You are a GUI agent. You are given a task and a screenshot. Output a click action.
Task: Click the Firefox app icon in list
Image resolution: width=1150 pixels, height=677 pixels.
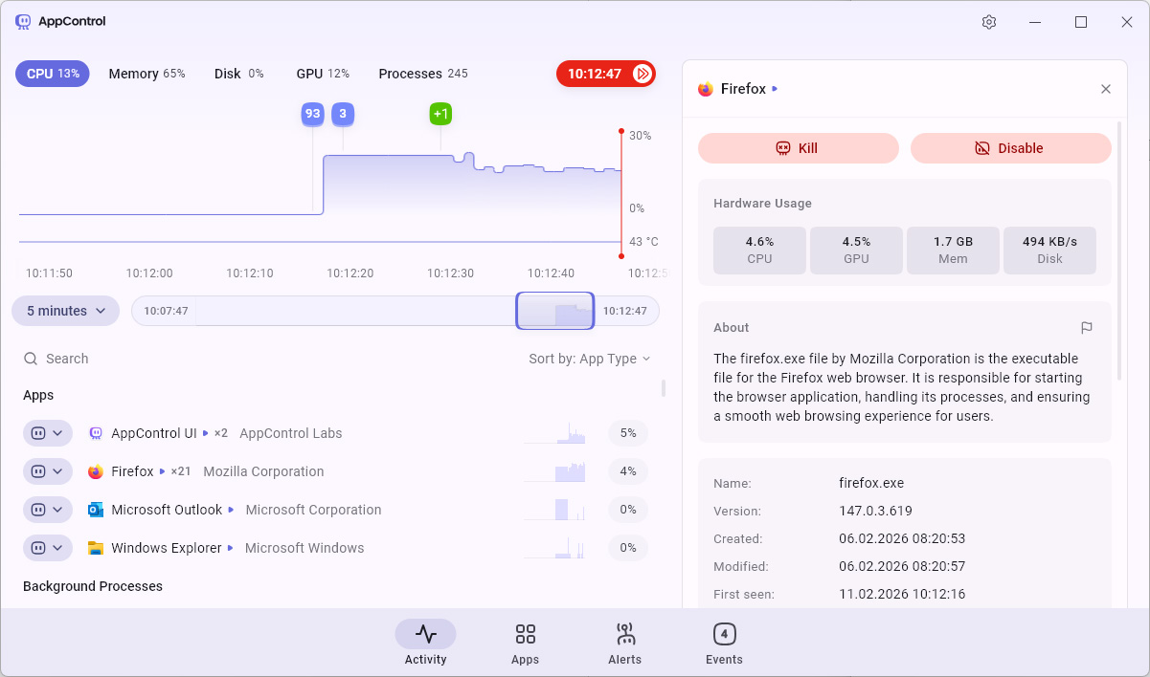click(x=96, y=471)
